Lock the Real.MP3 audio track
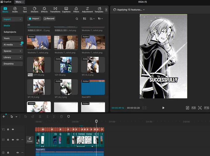 8,153
